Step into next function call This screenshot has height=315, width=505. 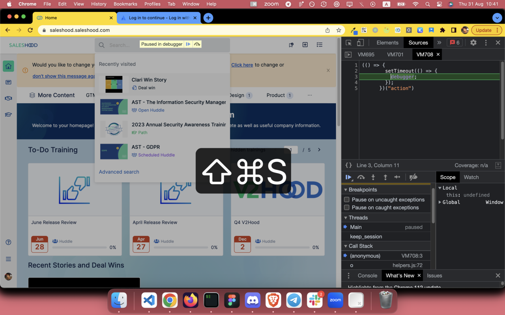pyautogui.click(x=373, y=177)
